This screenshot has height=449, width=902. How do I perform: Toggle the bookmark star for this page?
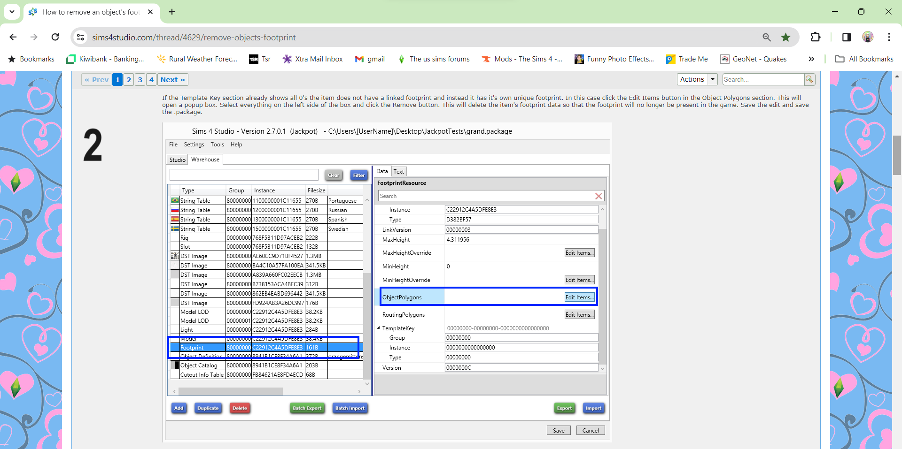[x=785, y=37]
